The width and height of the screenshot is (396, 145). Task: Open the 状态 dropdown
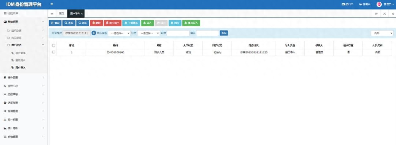click(149, 33)
